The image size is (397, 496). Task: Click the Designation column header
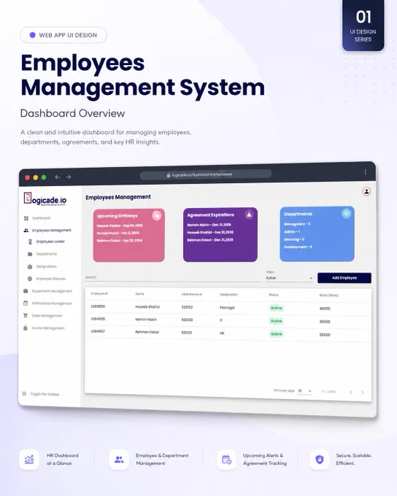coord(228,295)
